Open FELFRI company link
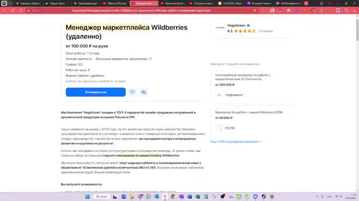 click(229, 128)
